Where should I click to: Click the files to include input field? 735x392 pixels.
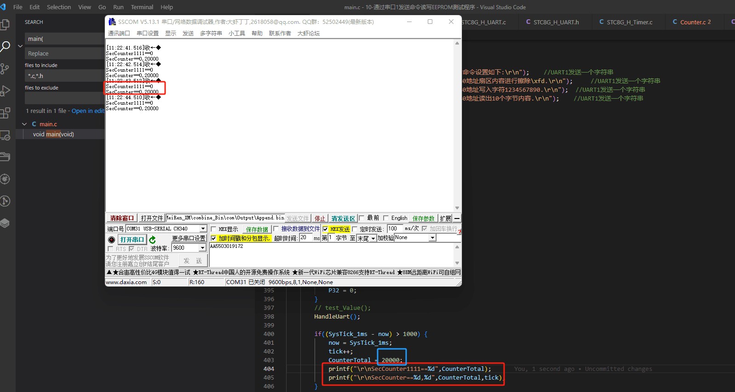click(x=64, y=76)
